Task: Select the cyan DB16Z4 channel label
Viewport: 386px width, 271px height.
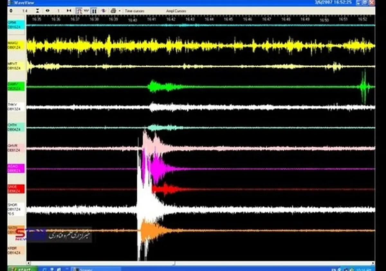Action: (x=16, y=25)
